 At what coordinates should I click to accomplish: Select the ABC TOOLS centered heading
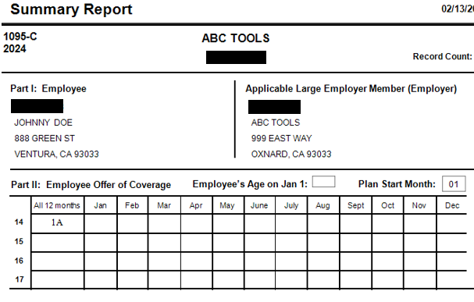coord(236,38)
